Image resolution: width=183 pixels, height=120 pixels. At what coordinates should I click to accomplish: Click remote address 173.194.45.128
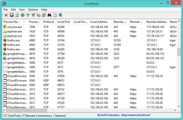[155, 27]
